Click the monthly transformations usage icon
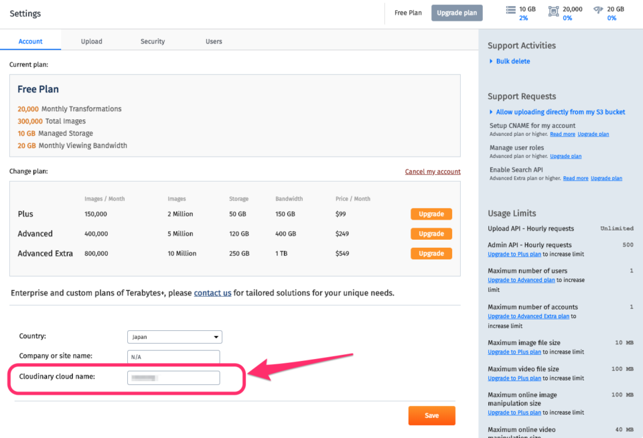Screen dimensions: 643x438 click(553, 11)
